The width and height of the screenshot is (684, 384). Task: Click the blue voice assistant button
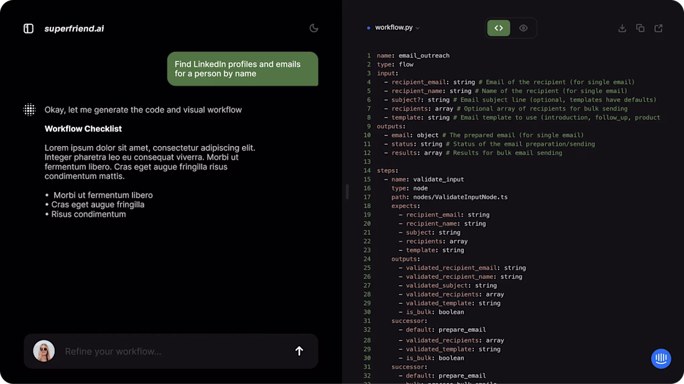click(661, 359)
